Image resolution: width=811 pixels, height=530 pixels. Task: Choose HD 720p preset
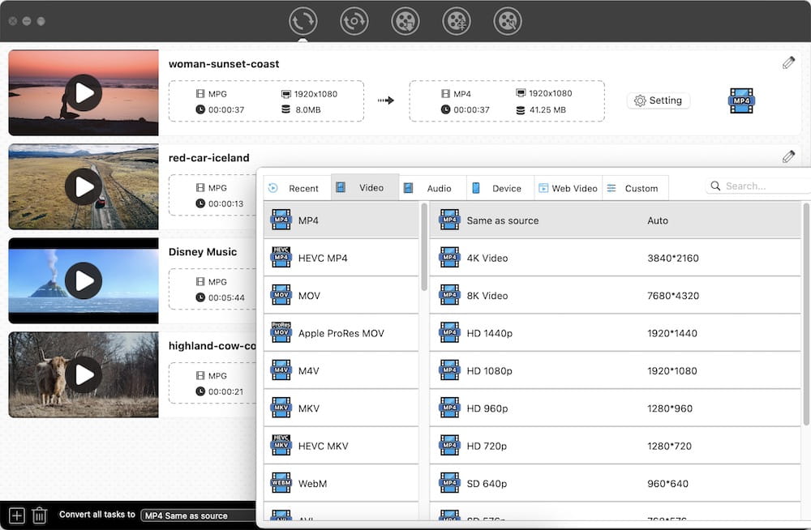[x=615, y=447]
